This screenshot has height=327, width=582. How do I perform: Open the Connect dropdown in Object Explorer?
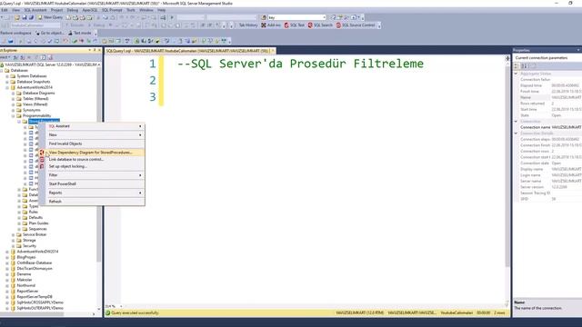(x=5, y=57)
